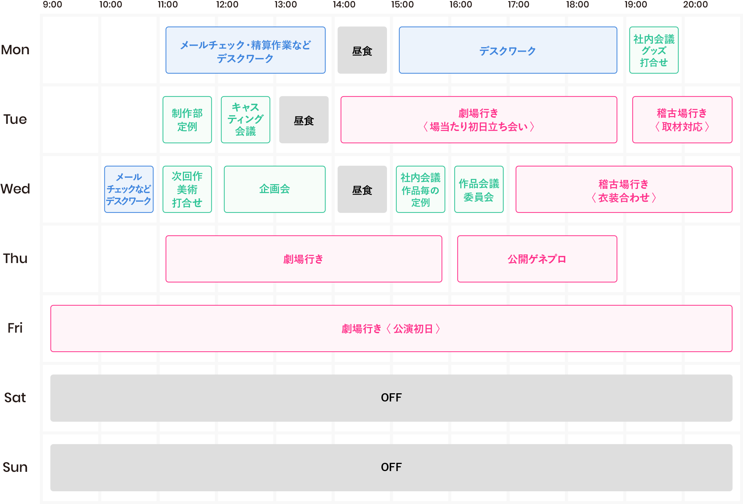This screenshot has height=504, width=743.
Task: Click Monday メールチェック・精算作業など event block
Action: (245, 50)
